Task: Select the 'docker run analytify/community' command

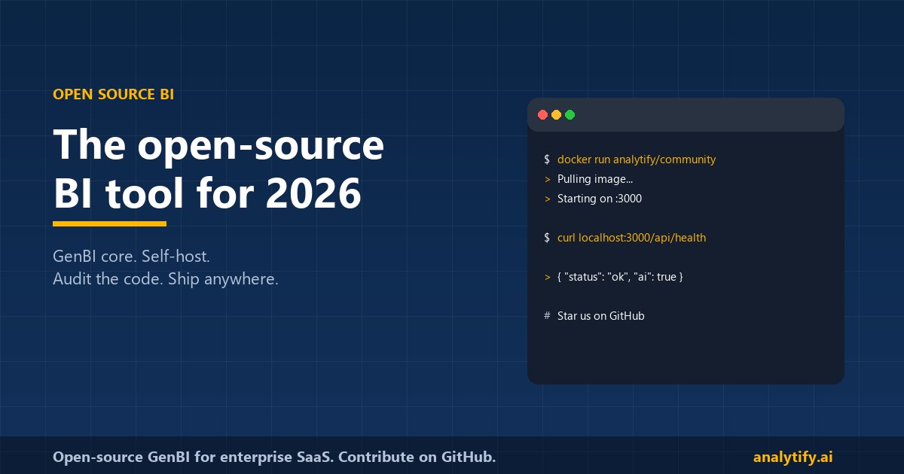Action: (637, 160)
